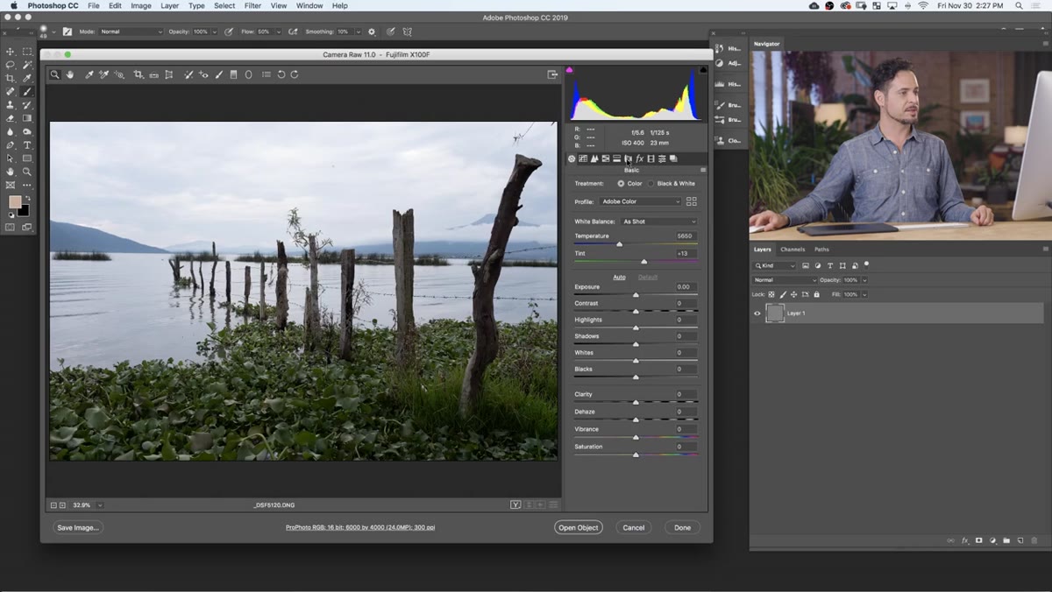
Task: Open the layer blend mode dropdown Normal
Action: point(785,280)
